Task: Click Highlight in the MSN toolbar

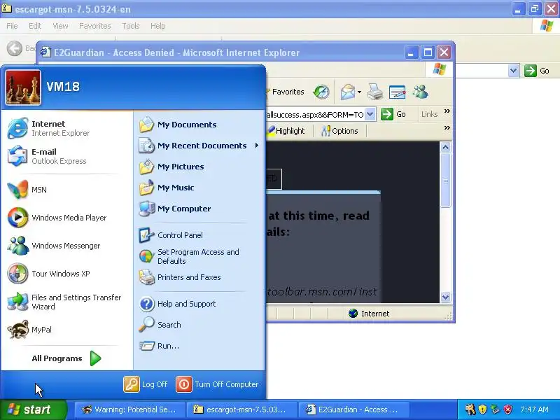Action: pyautogui.click(x=286, y=131)
